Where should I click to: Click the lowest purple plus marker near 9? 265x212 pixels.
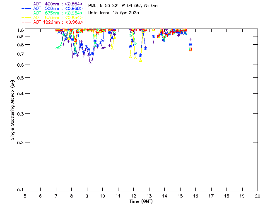[x=90, y=63]
